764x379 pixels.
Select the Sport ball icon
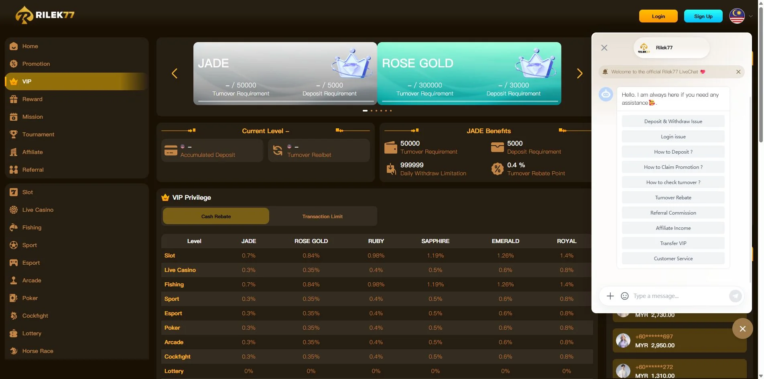coord(14,245)
